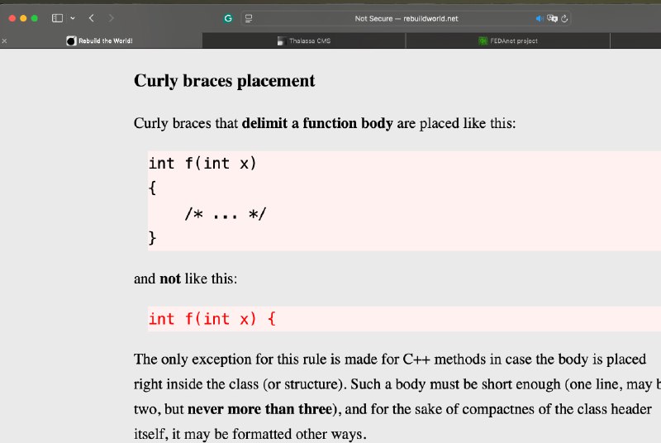Screen dimensions: 661x443
Task: Click the red code line int f(int x) {
Action: click(212, 319)
